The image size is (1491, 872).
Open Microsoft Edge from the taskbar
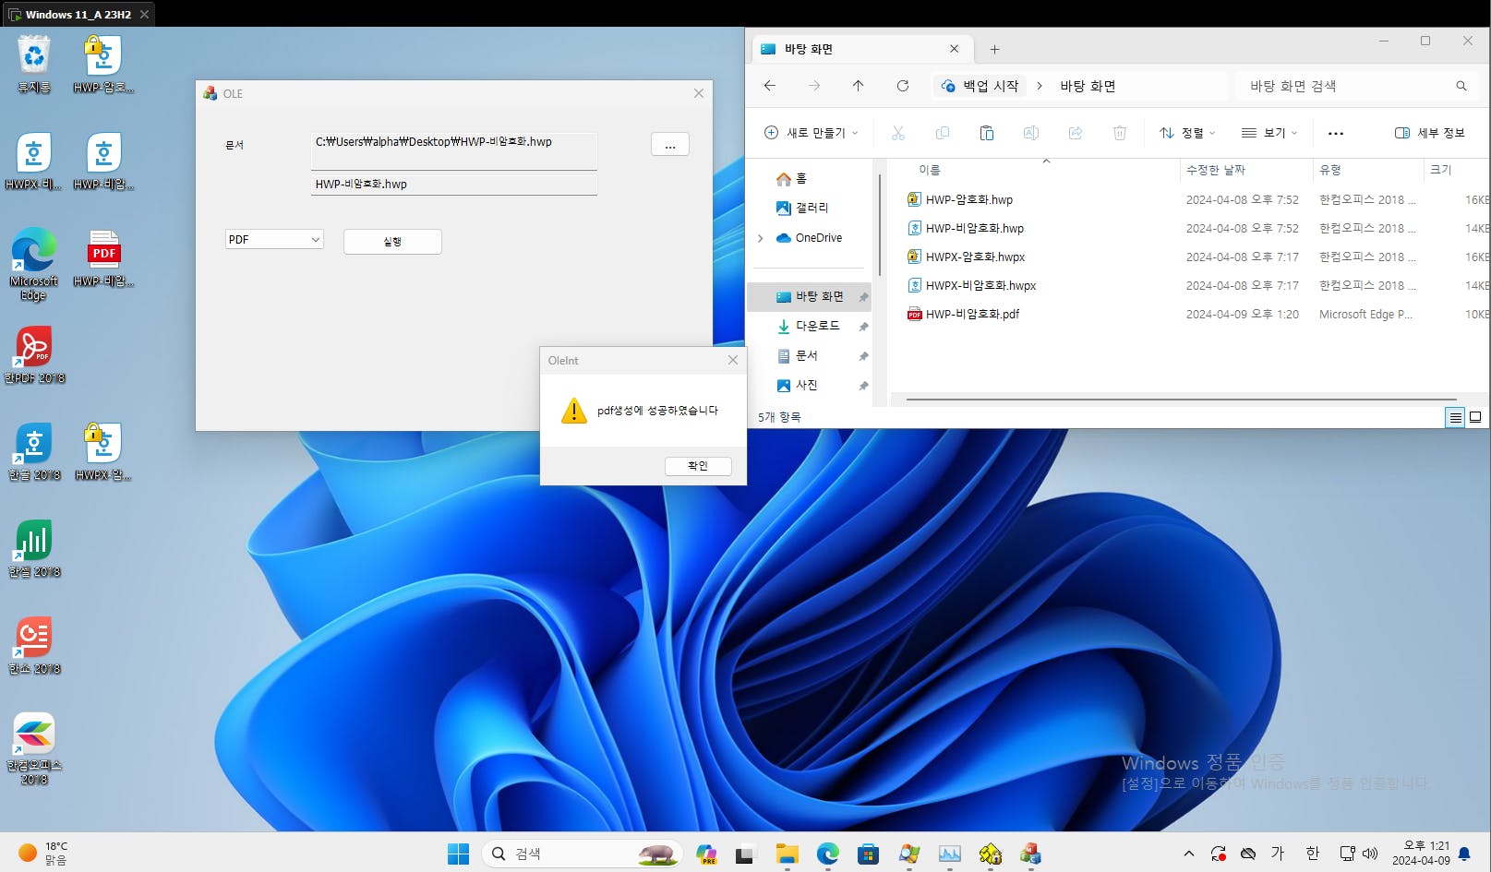coord(828,854)
